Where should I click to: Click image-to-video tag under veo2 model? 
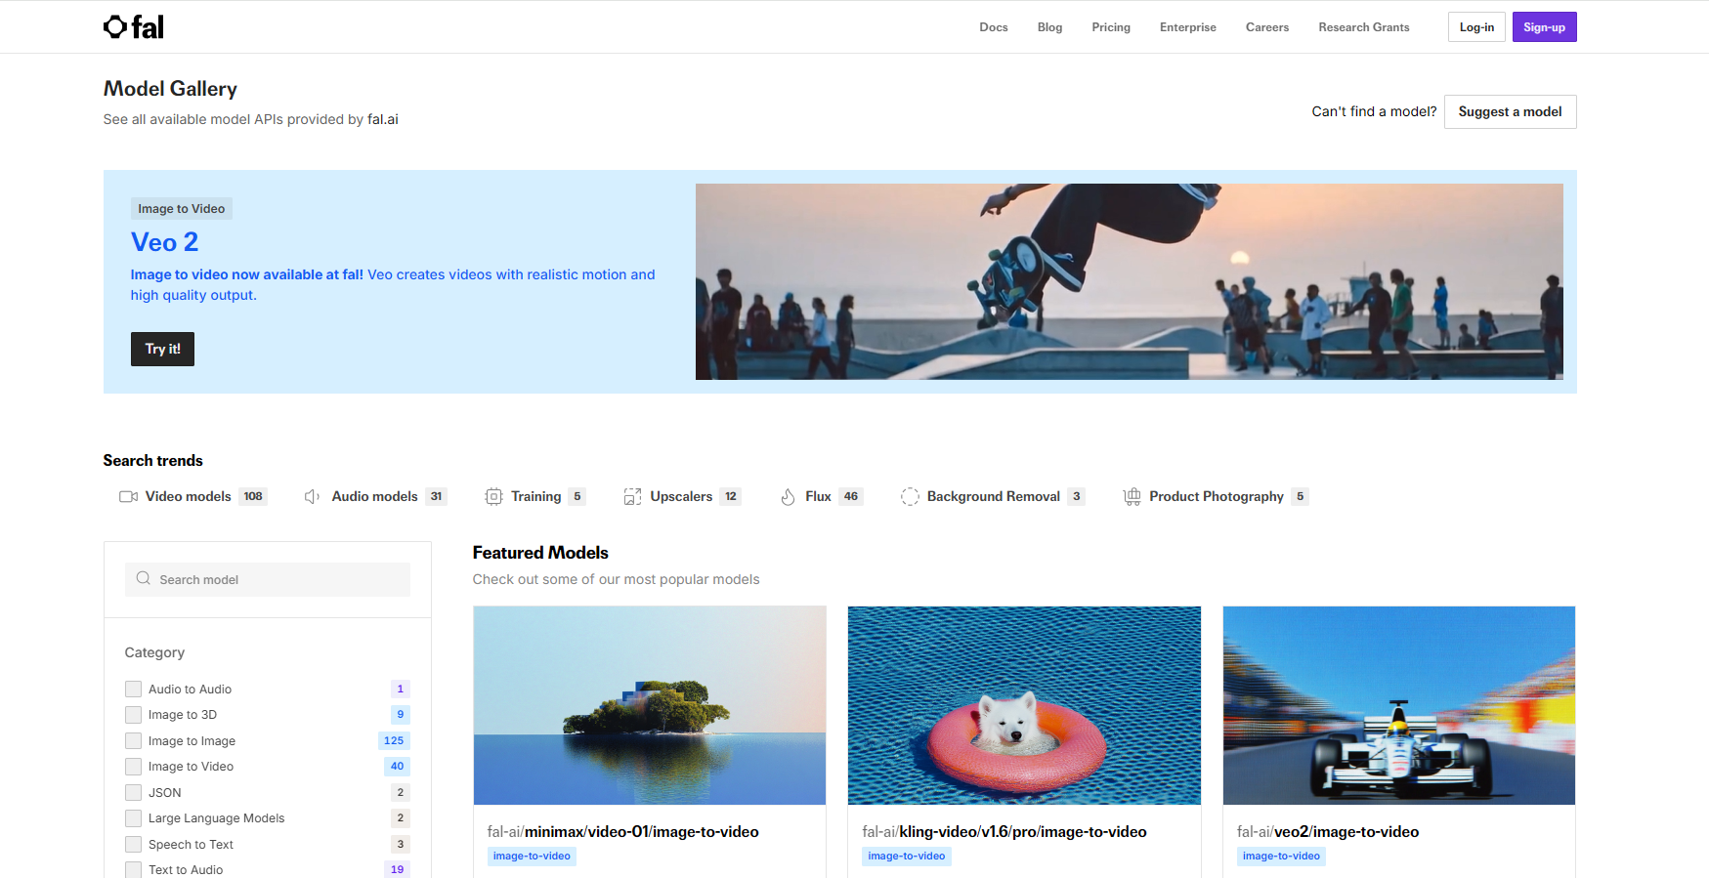1281,857
